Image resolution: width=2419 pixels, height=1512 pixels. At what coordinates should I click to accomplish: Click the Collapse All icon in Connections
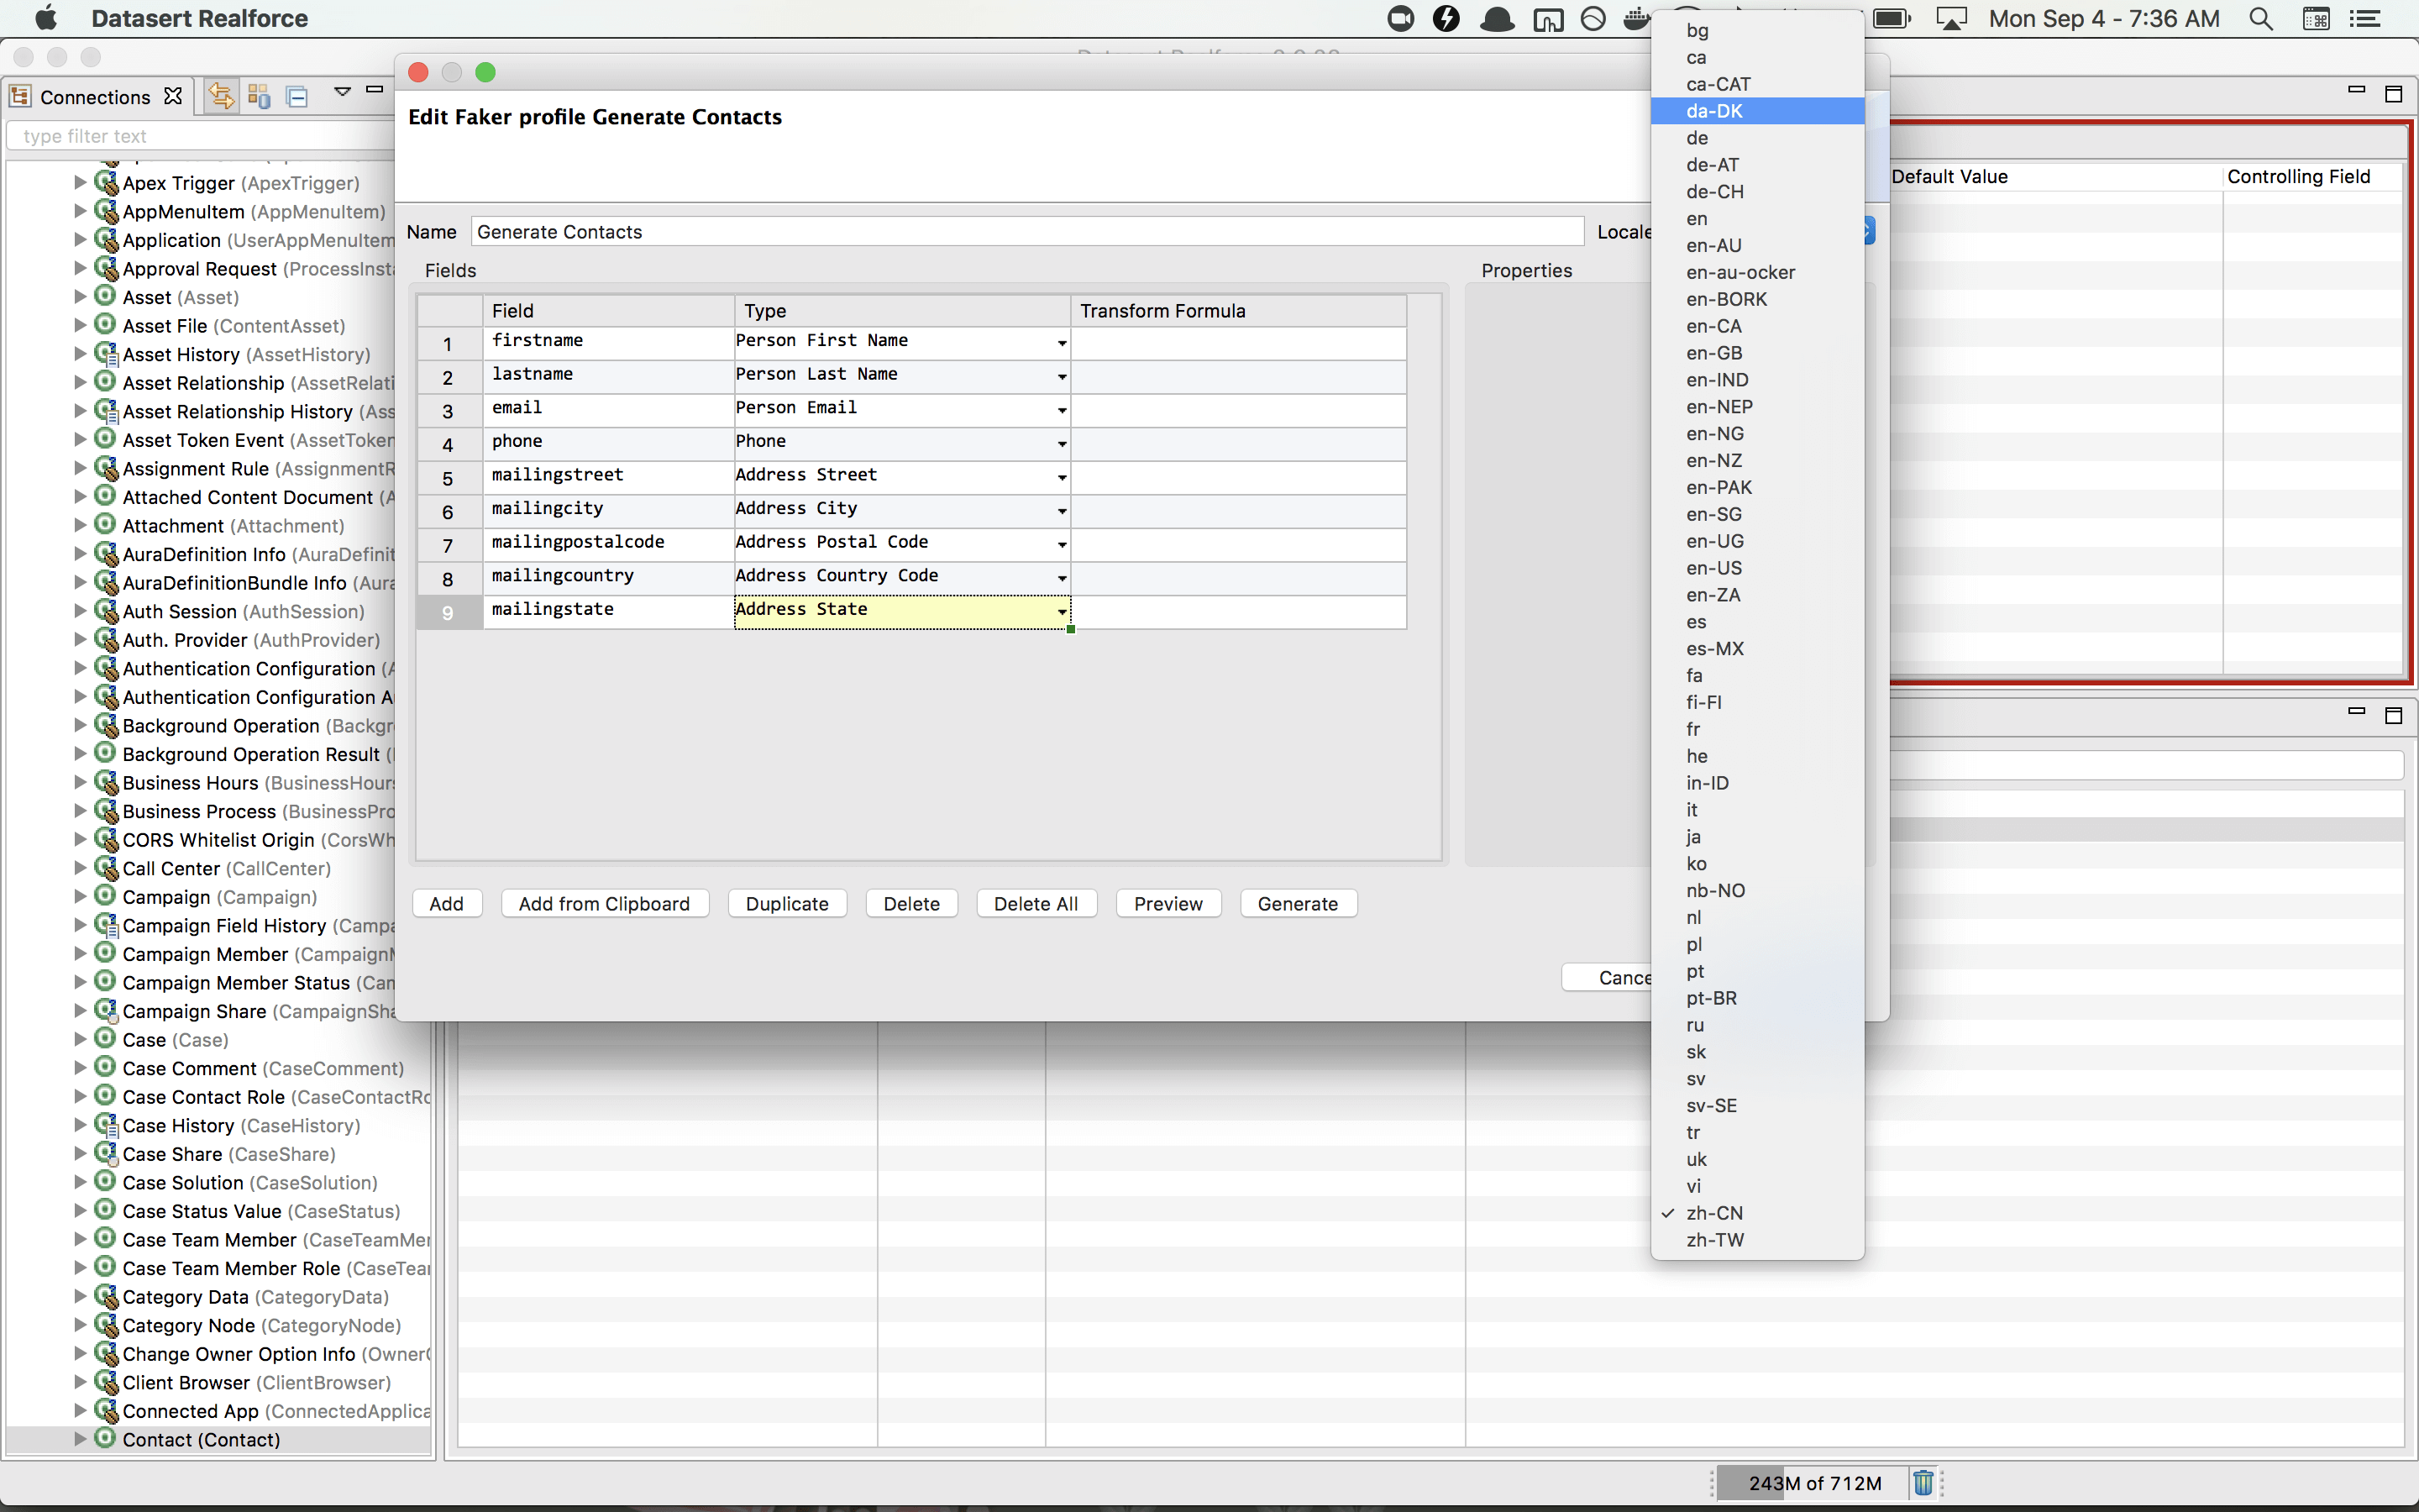(x=298, y=96)
